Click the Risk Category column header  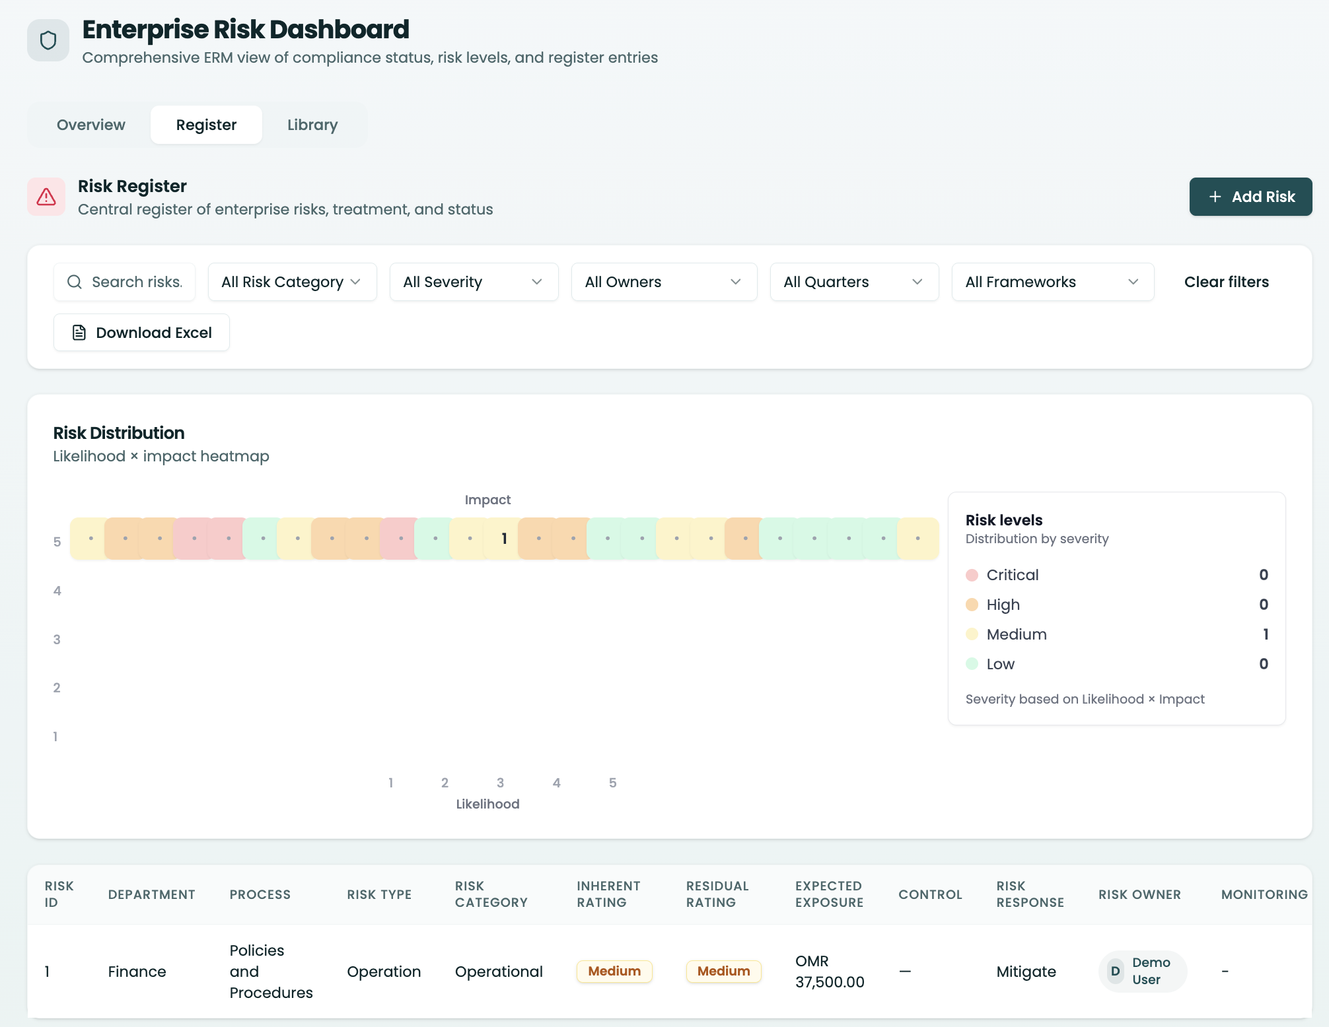(x=491, y=894)
